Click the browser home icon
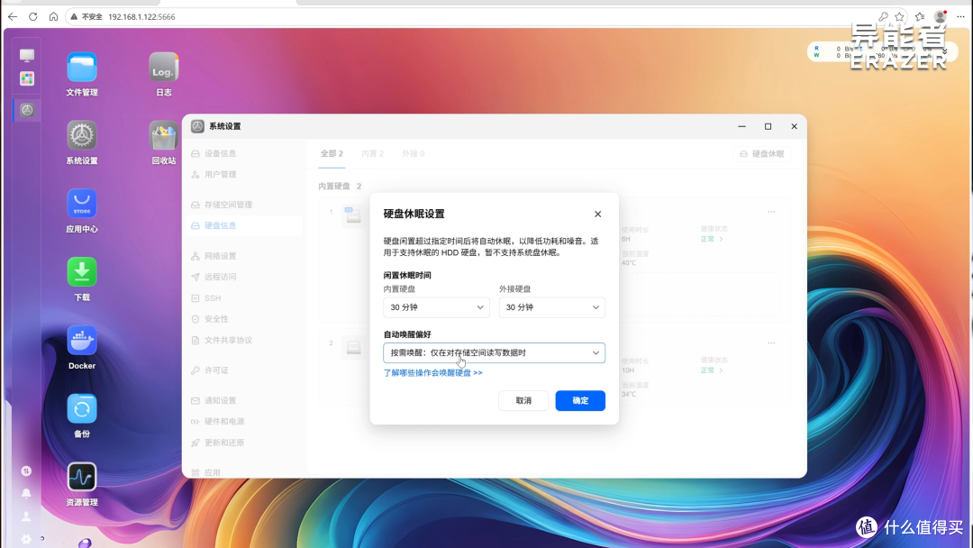This screenshot has height=548, width=973. pos(53,17)
